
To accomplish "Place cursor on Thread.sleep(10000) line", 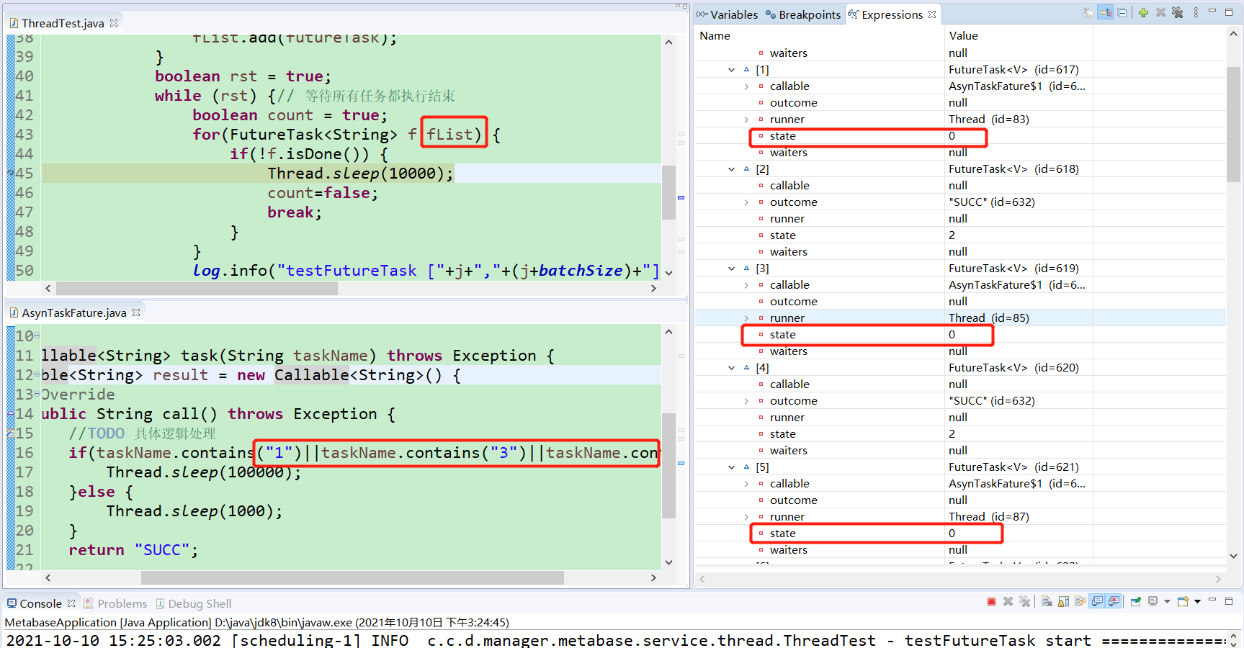I will 360,173.
